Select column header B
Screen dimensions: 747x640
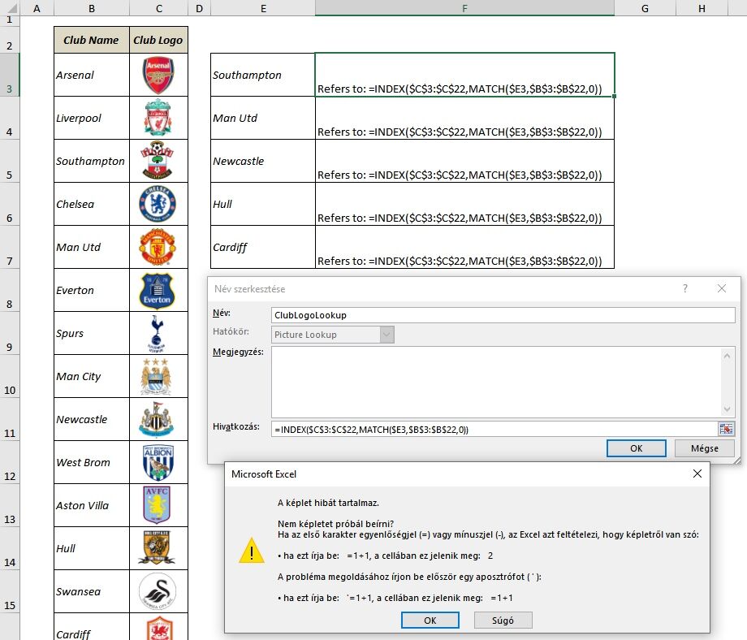point(92,8)
